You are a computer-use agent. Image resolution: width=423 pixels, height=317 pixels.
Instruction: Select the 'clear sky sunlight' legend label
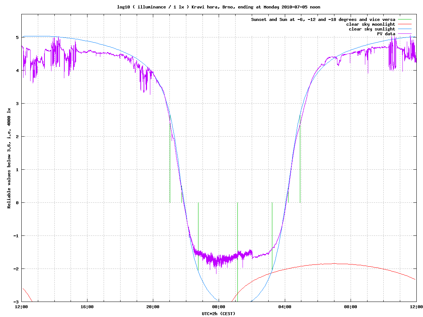pyautogui.click(x=372, y=29)
